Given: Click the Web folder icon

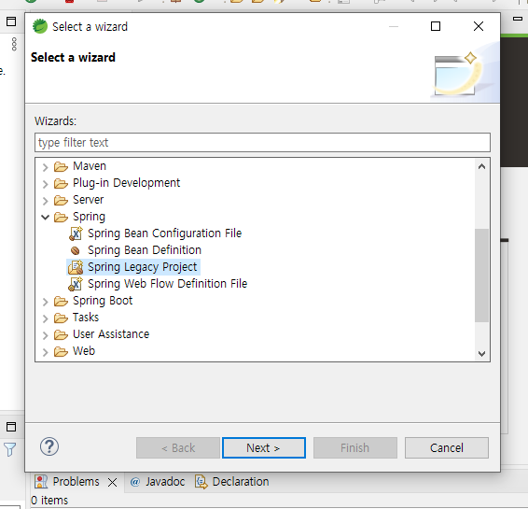Looking at the screenshot, I should [x=61, y=351].
